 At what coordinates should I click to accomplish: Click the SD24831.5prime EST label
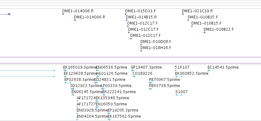(x=110, y=80)
